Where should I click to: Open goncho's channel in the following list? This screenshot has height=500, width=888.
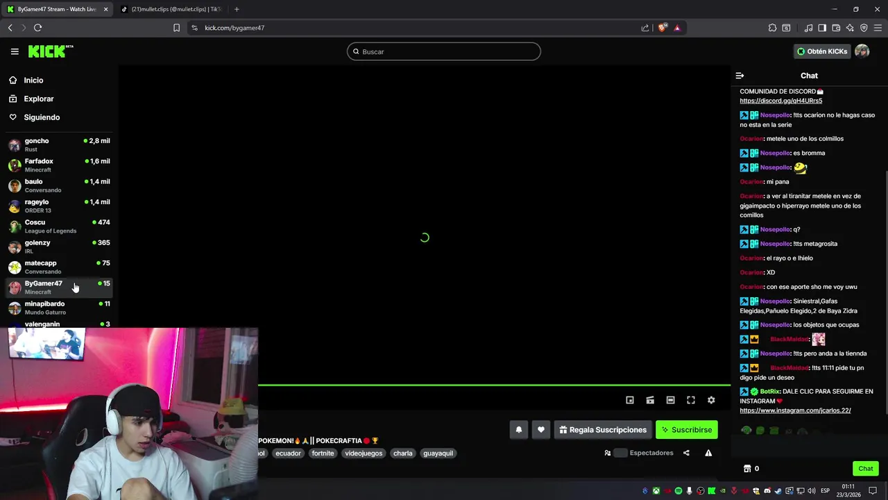(59, 144)
